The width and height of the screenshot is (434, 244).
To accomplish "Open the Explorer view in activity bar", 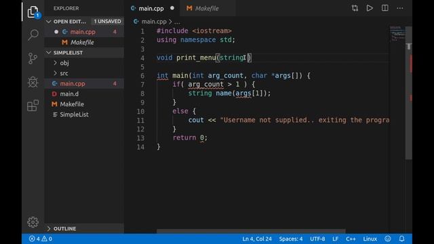I will pos(33,12).
